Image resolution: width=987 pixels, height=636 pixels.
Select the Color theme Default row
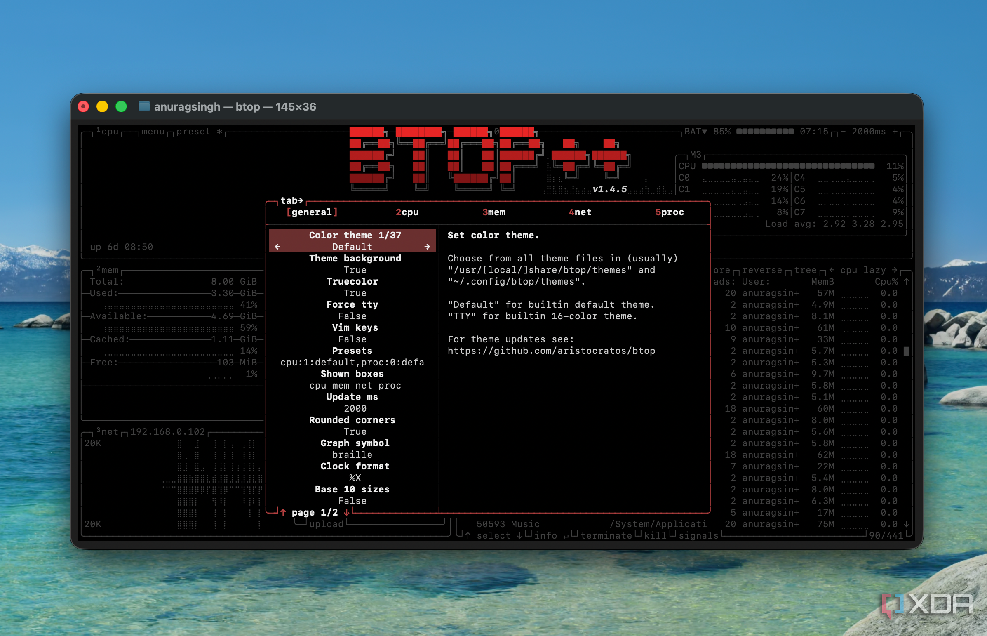[x=352, y=241]
